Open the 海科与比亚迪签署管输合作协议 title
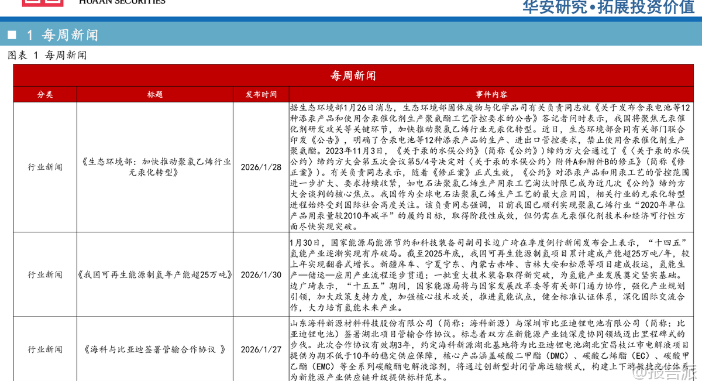The width and height of the screenshot is (702, 381). pos(155,349)
